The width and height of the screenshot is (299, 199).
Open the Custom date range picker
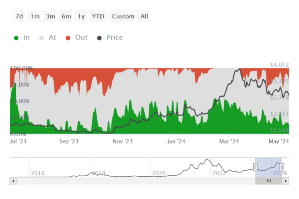tap(122, 16)
